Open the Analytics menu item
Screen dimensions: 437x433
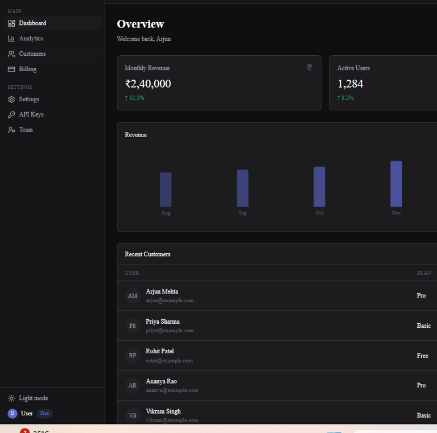52,39
